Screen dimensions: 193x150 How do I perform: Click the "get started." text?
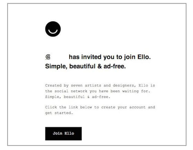click(x=59, y=113)
